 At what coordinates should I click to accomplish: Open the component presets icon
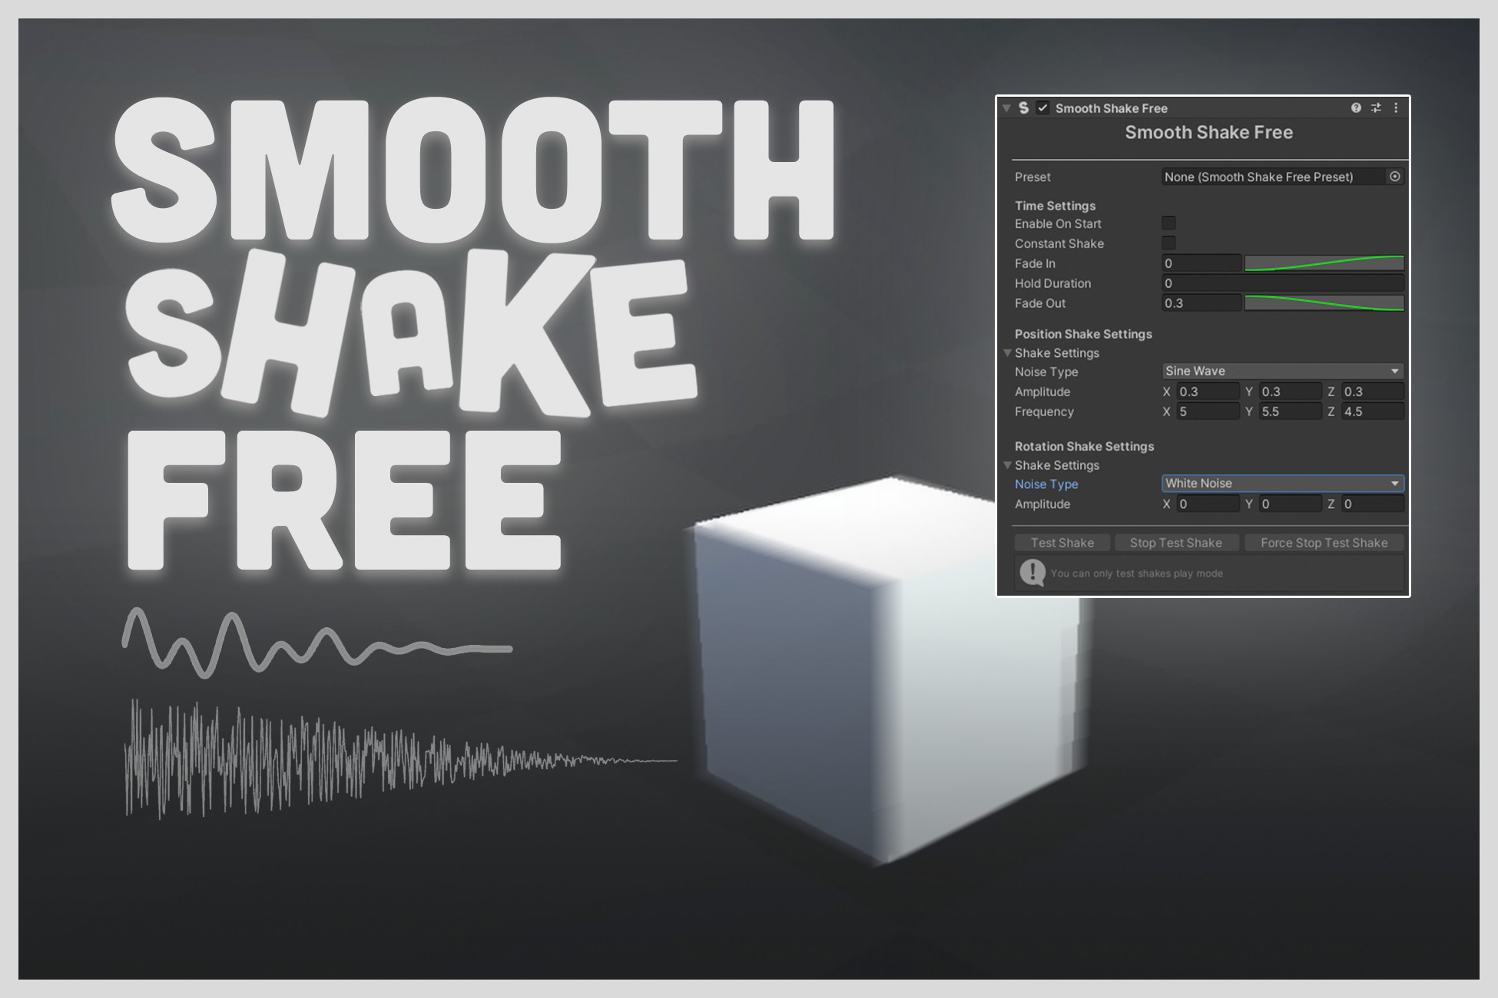[x=1376, y=108]
